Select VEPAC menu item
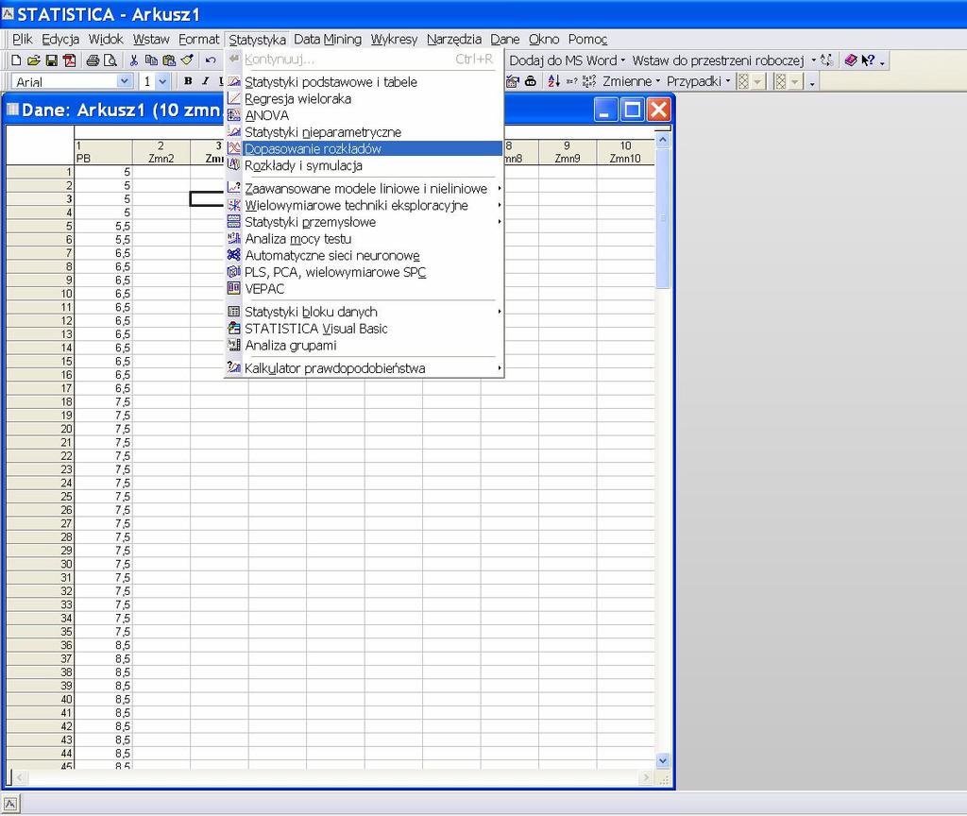Image resolution: width=967 pixels, height=816 pixels. (x=364, y=289)
